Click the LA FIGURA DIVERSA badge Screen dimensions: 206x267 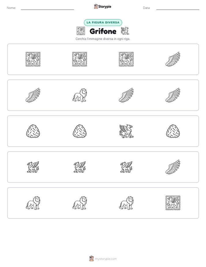(103, 23)
